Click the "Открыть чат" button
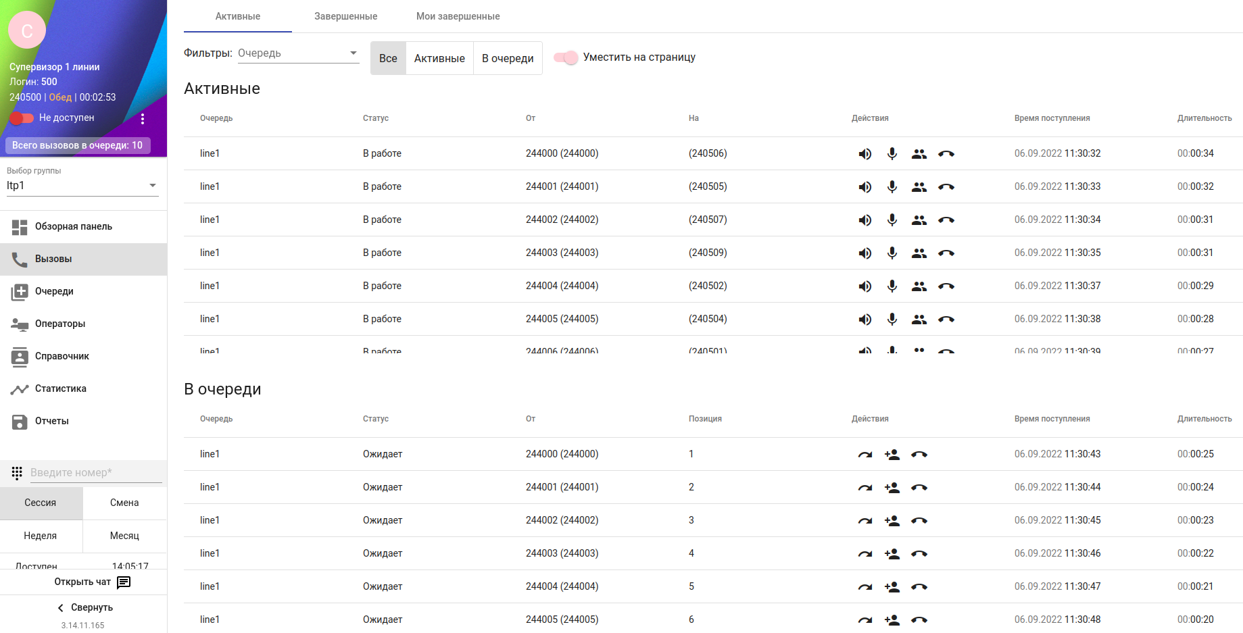Image resolution: width=1243 pixels, height=633 pixels. (x=92, y=582)
